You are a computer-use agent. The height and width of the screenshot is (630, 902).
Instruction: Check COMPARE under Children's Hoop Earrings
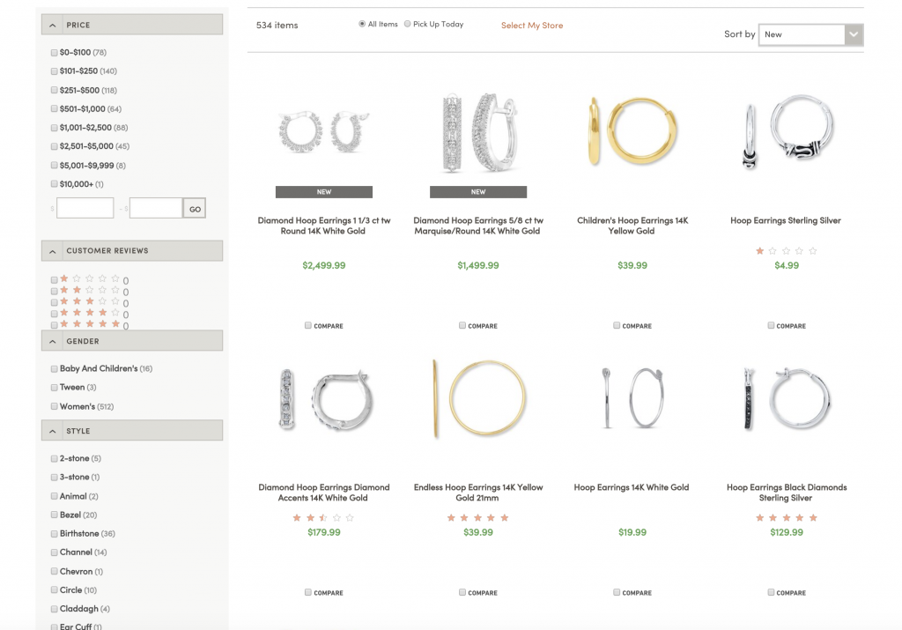coord(617,325)
